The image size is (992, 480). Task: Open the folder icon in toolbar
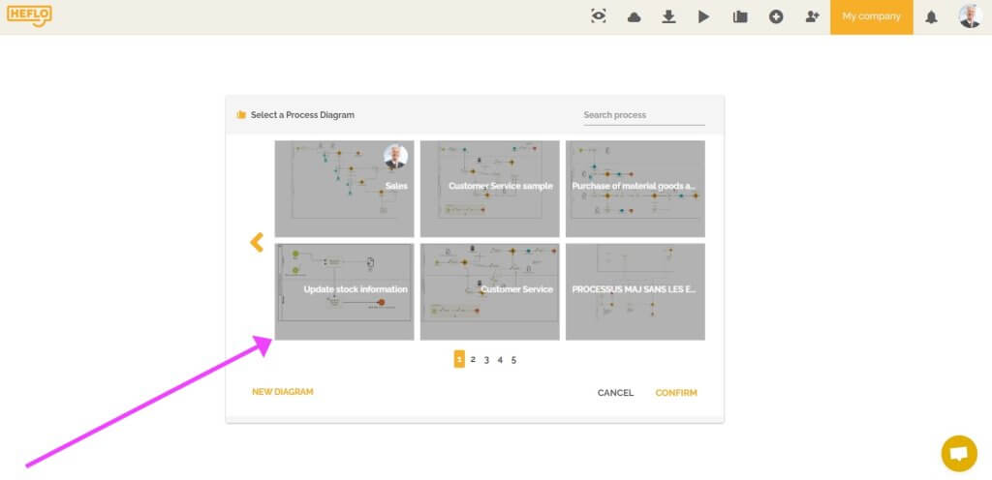coord(740,16)
